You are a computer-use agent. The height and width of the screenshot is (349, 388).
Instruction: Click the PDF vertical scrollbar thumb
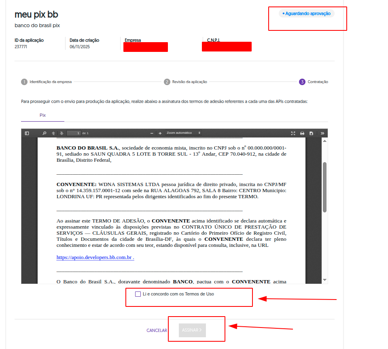[324, 186]
